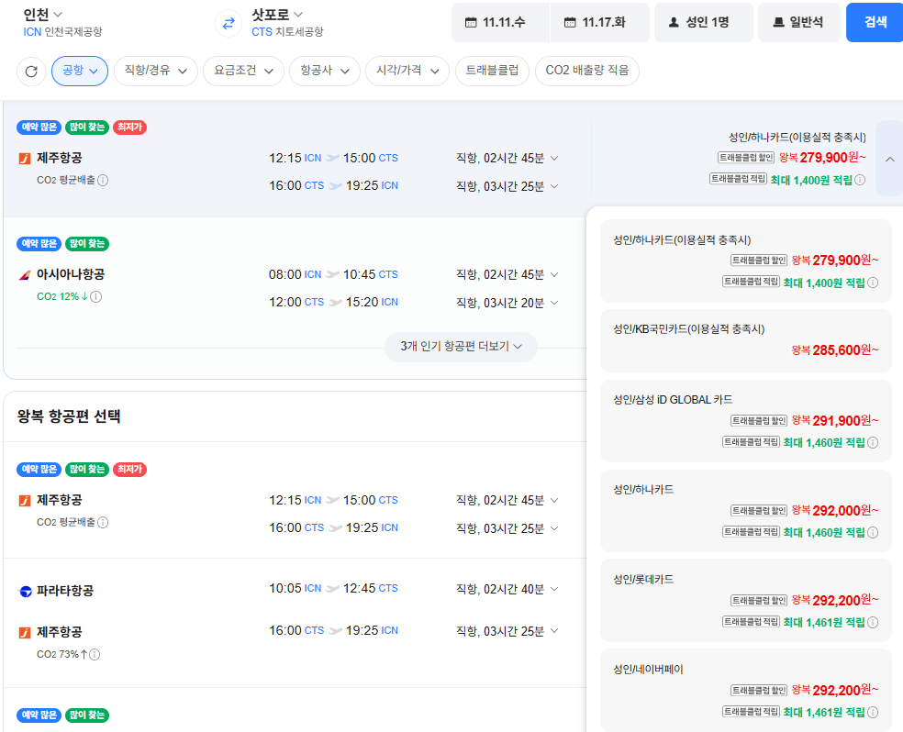Image resolution: width=903 pixels, height=732 pixels.
Task: Open the 시각/가격 filter menu
Action: 407,71
